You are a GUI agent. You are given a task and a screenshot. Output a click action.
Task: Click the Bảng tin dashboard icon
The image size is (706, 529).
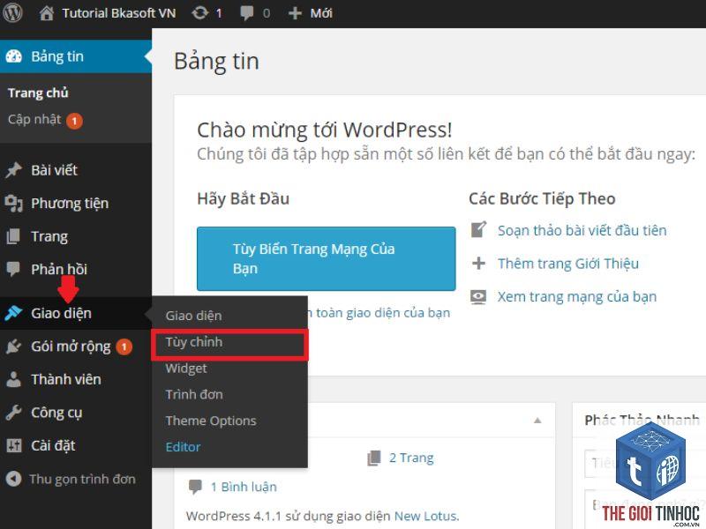[13, 56]
